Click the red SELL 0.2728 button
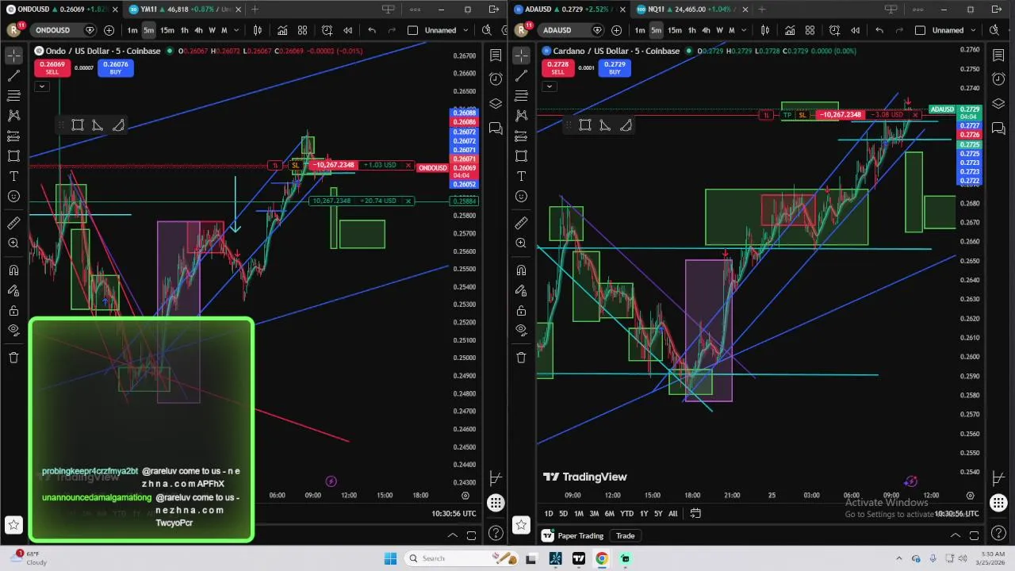Screen dimensions: 1015x571 558,68
